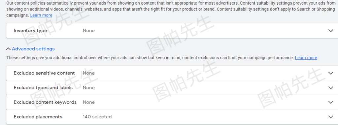Screen dimensions: 338x125
Task: Click None value beside Inventory type
Action: tap(88, 31)
